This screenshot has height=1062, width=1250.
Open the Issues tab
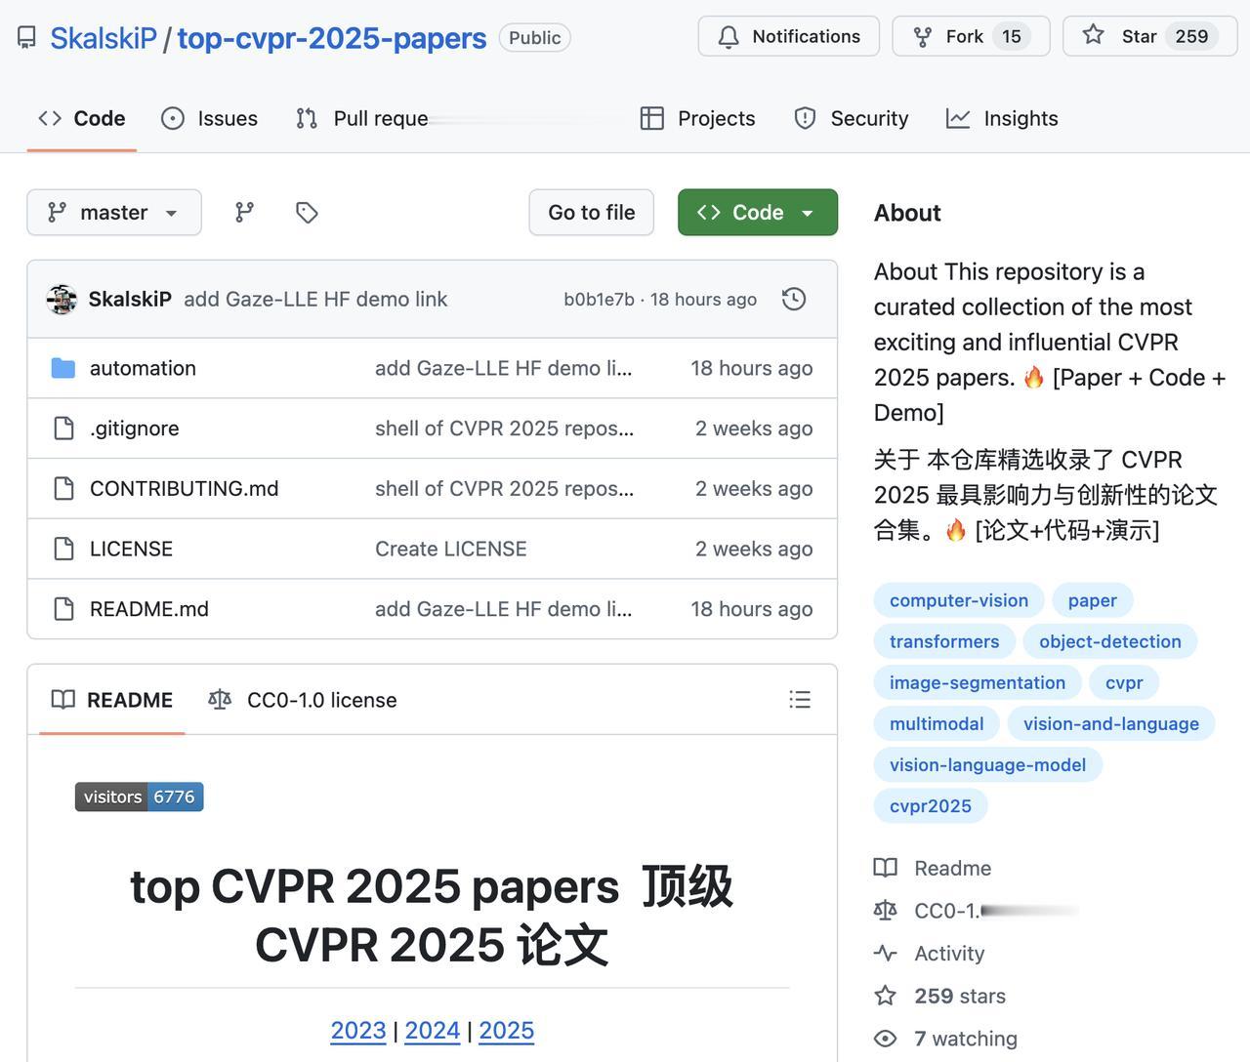(209, 118)
